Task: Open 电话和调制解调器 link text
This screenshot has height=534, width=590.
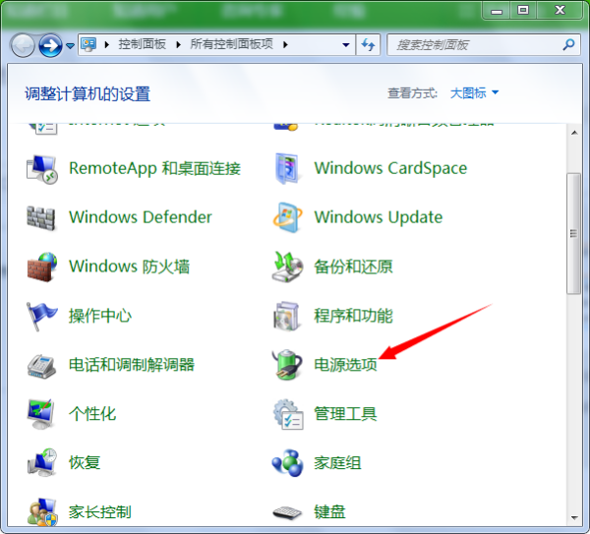Action: (x=132, y=365)
